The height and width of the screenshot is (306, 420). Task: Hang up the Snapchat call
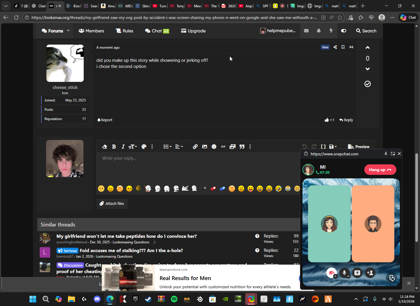coord(380,170)
